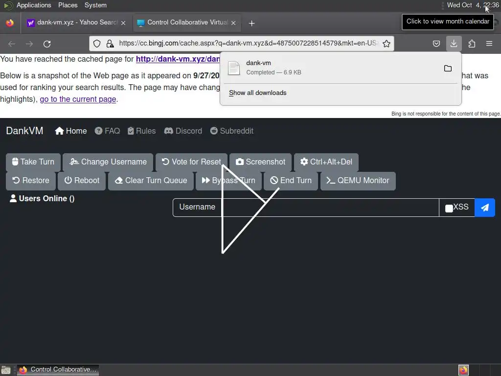The image size is (501, 376).
Task: Click the Users Online heading
Action: 42,199
